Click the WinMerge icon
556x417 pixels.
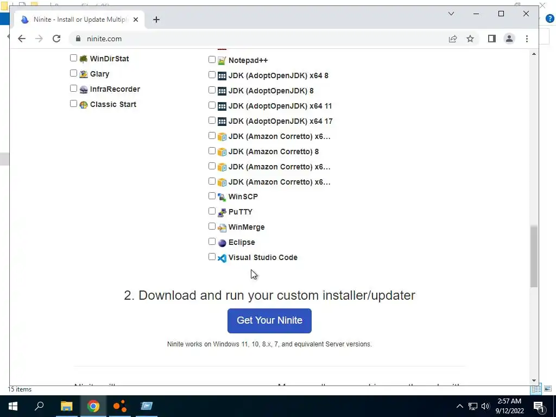pos(222,228)
